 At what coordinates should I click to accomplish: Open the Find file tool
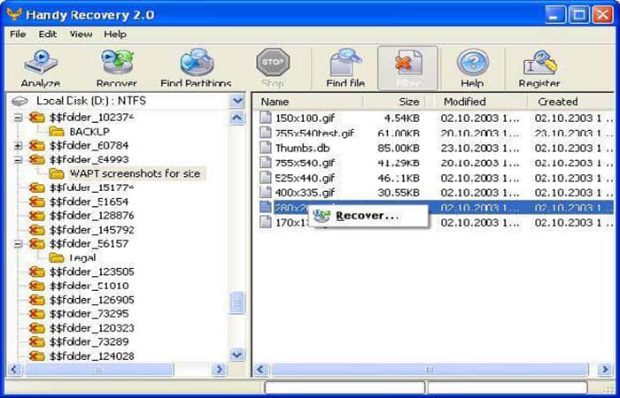tap(345, 63)
